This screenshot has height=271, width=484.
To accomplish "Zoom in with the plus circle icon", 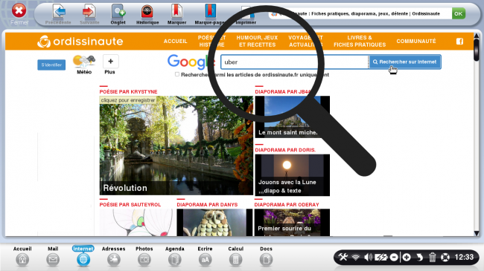I will [407, 257].
